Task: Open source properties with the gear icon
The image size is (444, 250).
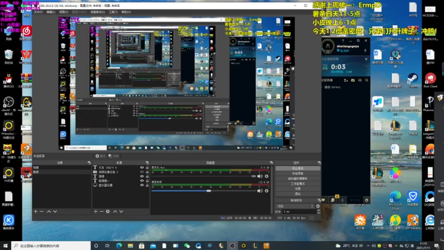Action: coord(108,211)
